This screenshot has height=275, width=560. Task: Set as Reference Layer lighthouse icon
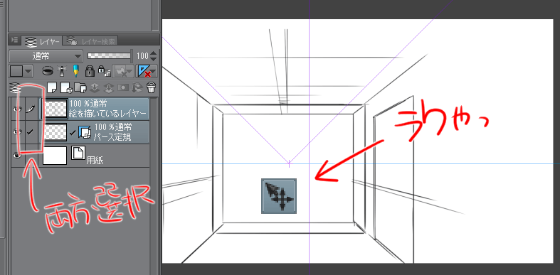pos(62,71)
